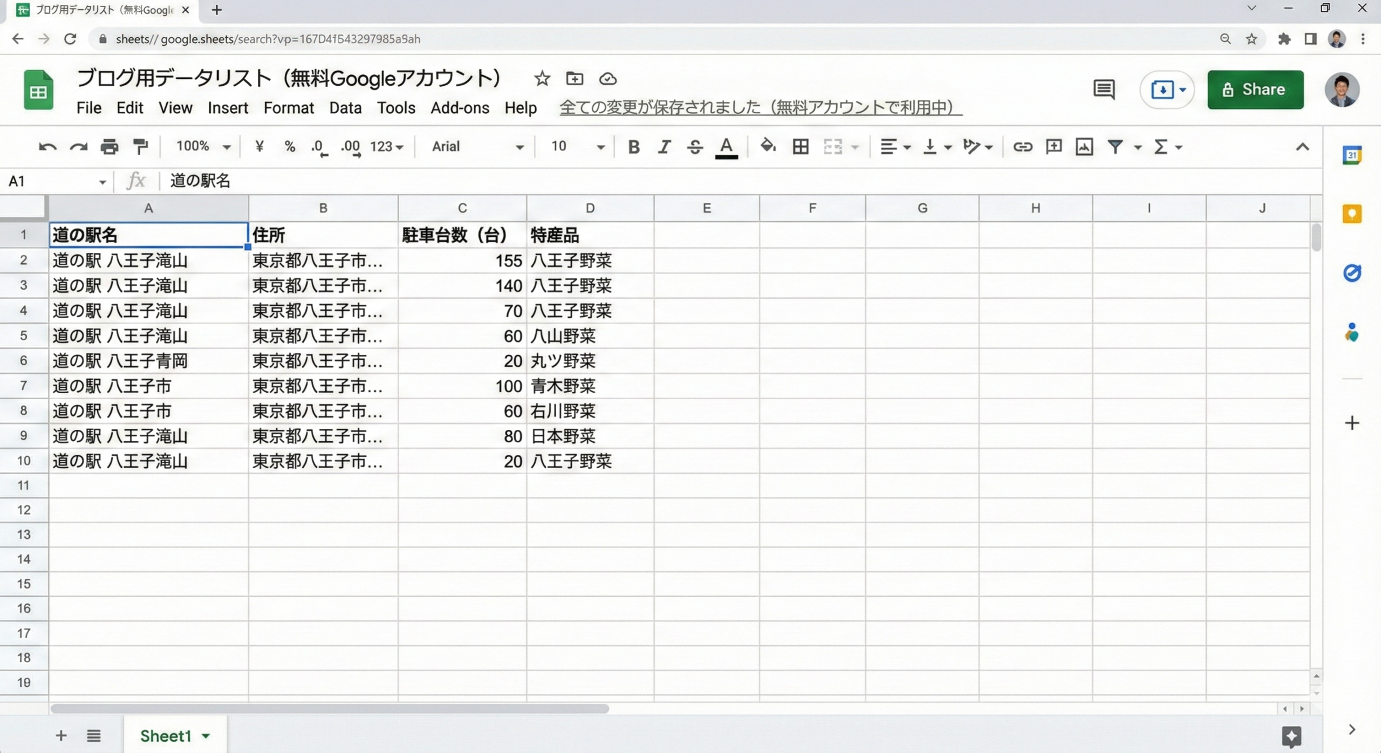Click the paint format roller icon
The image size is (1381, 753).
coord(140,147)
